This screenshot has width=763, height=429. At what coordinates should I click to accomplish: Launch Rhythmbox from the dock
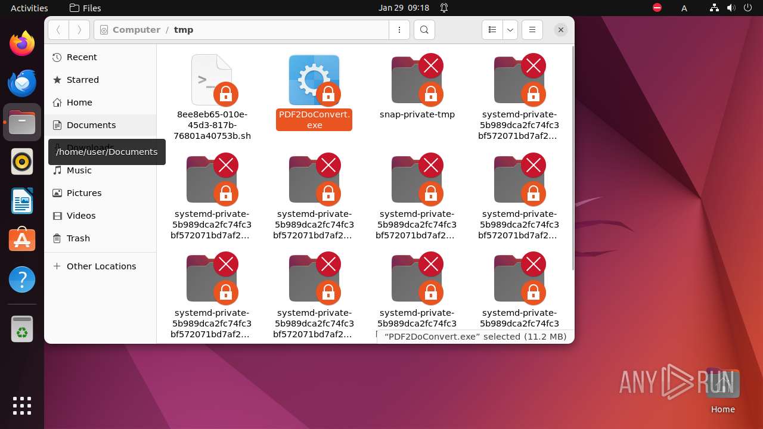(x=22, y=161)
